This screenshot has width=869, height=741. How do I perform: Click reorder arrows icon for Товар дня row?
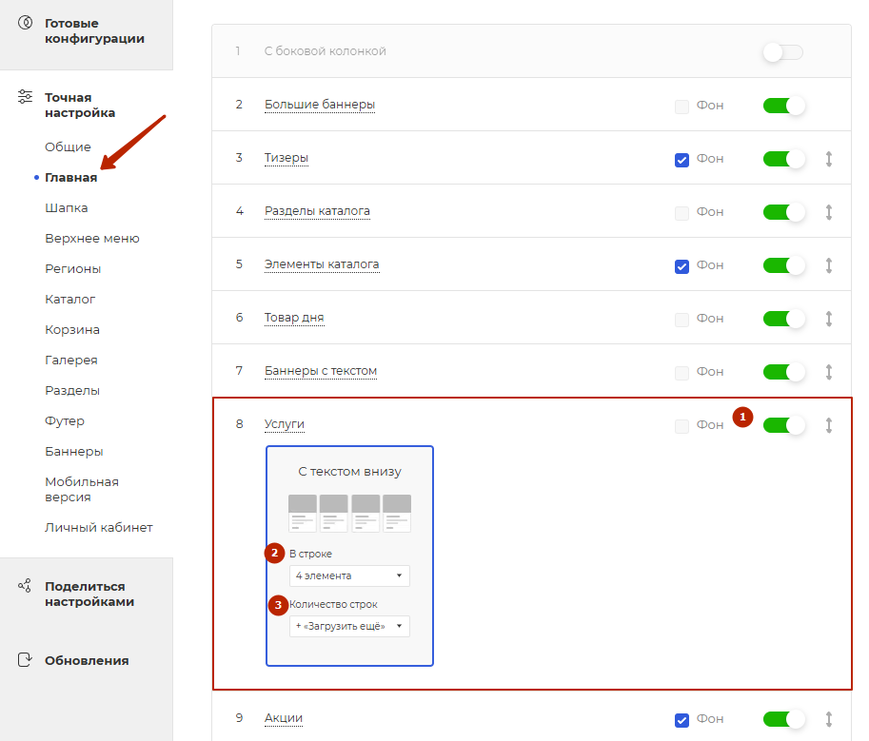(829, 319)
